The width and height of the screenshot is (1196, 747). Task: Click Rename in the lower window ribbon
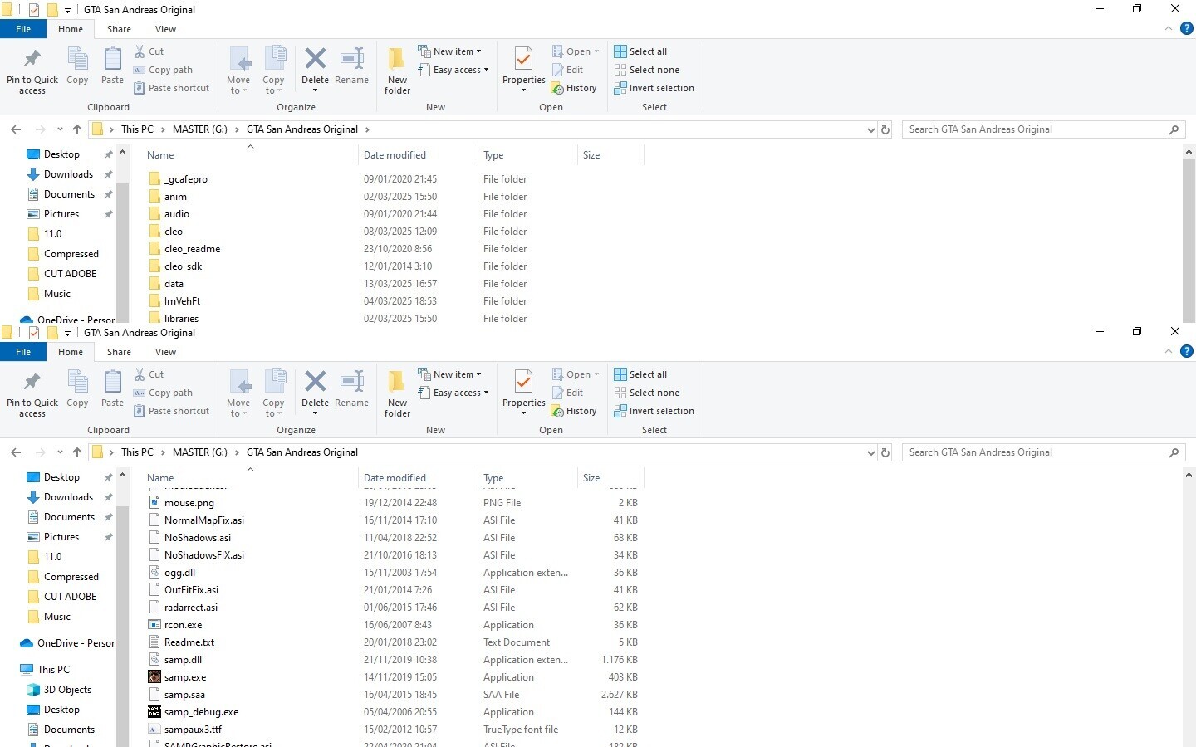point(351,388)
